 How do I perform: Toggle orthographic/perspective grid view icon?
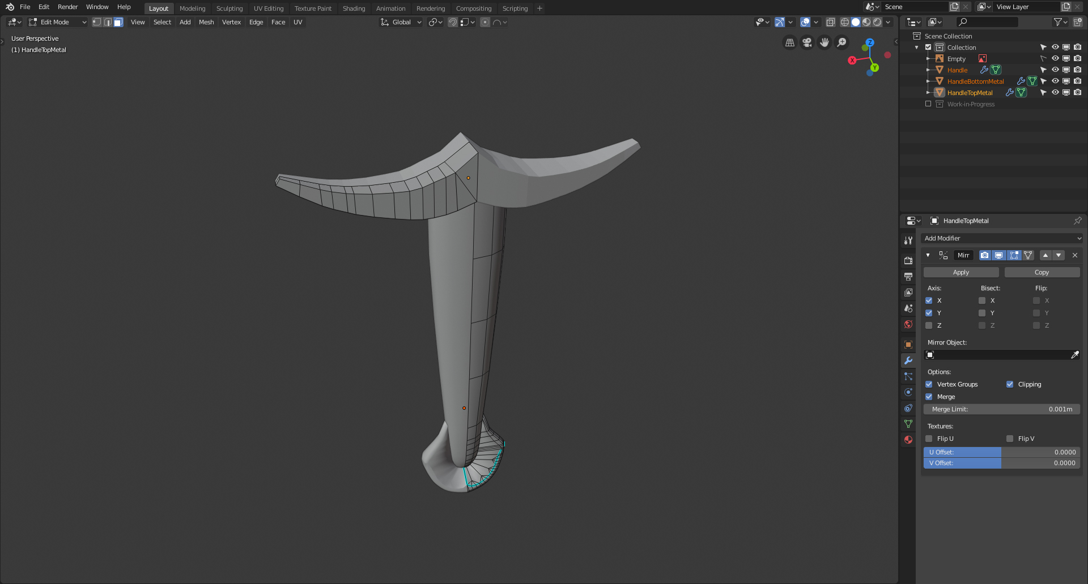[x=789, y=42]
